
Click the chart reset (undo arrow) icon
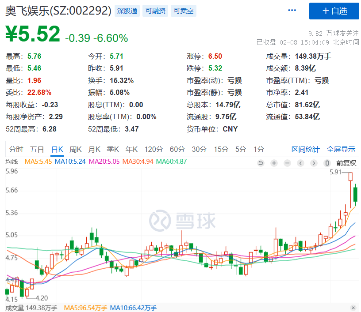(x=261, y=163)
